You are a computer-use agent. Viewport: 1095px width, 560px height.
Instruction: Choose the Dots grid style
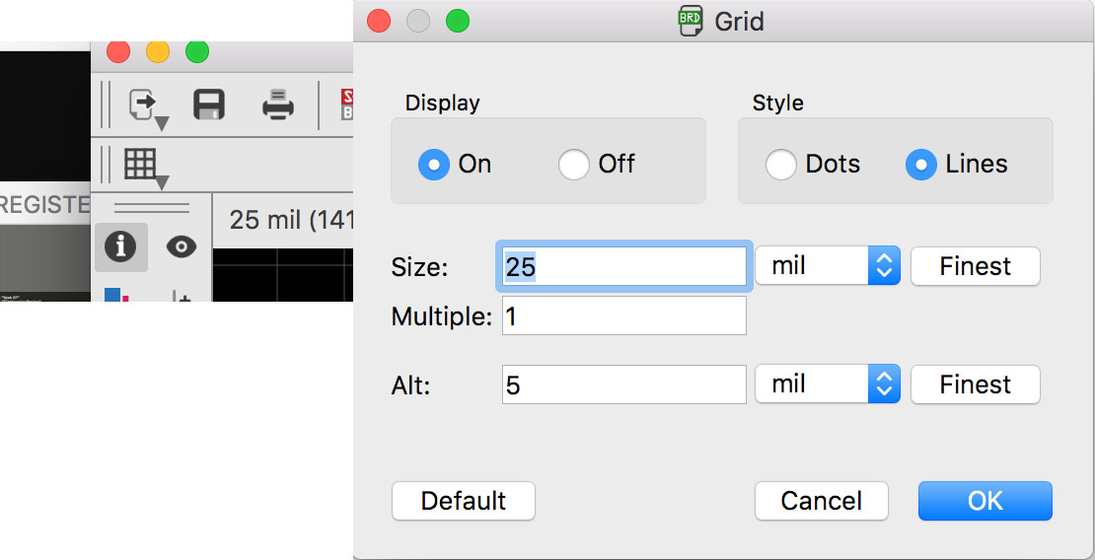[780, 164]
